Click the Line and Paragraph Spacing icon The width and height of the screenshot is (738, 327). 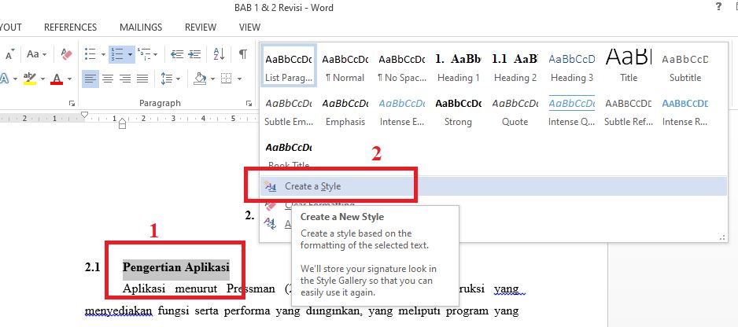pos(167,79)
